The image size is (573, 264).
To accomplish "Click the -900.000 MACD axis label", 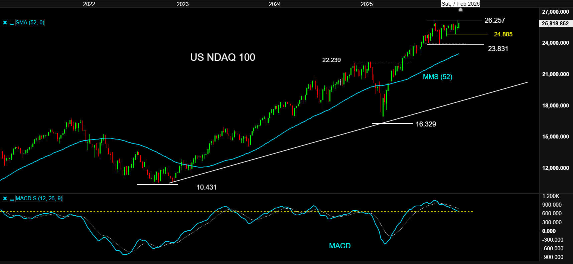I will tap(553, 257).
